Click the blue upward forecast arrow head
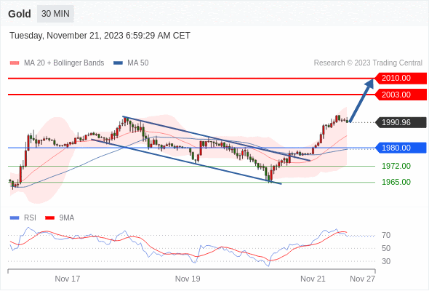The image size is (429, 291). point(369,83)
